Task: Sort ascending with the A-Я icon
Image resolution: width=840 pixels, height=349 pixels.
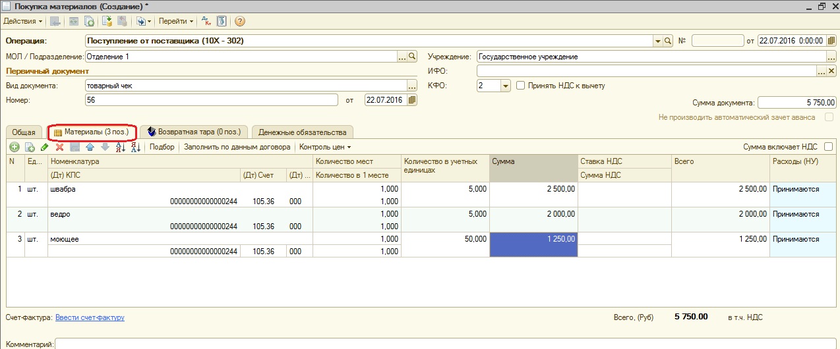Action: point(121,147)
